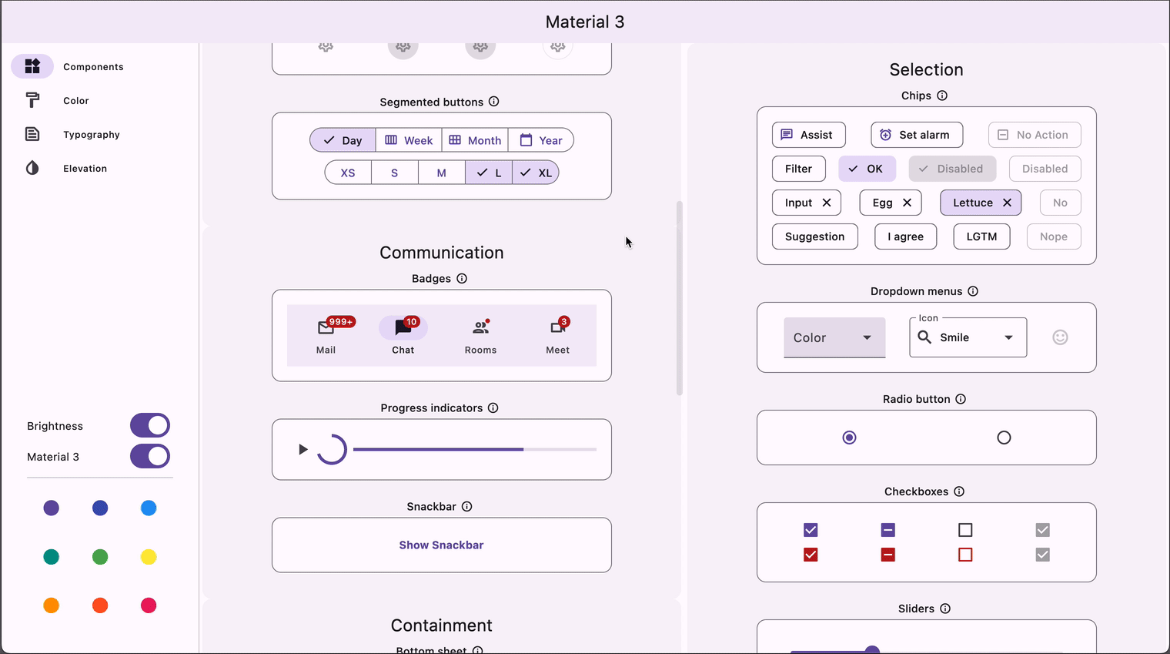This screenshot has height=654, width=1170.
Task: Click the slider thumb under Sliders
Action: click(872, 650)
